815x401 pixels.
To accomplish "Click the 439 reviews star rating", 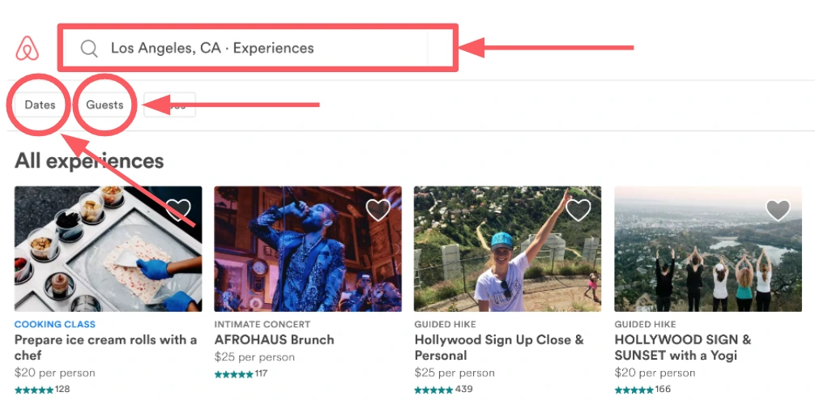I will tap(443, 389).
